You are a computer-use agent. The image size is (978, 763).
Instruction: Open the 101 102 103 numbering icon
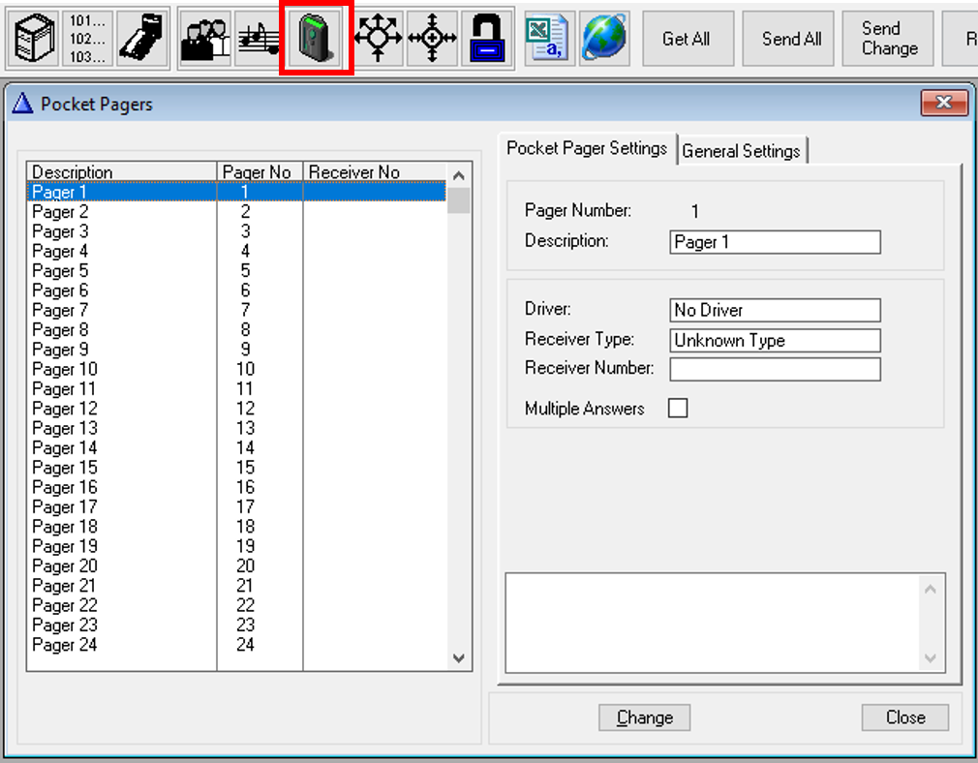(88, 39)
